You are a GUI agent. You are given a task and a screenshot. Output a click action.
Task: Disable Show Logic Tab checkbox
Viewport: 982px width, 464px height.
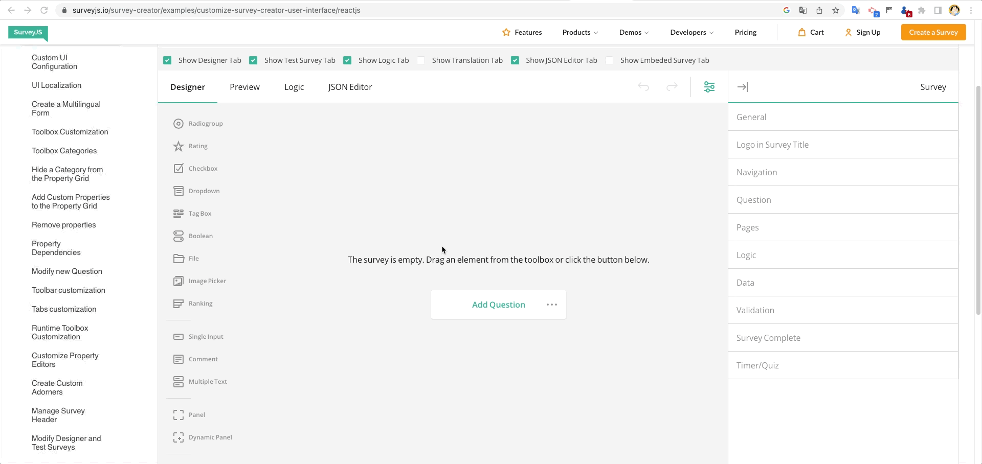pos(347,60)
